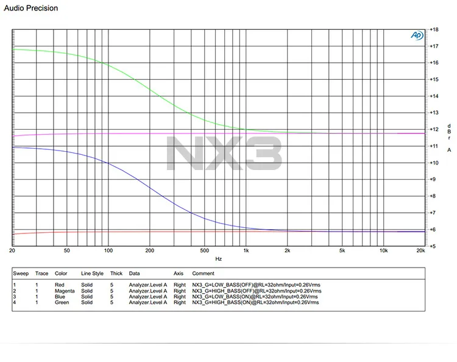Click the 20k frequency axis label
This screenshot has height=362, width=457.
[x=420, y=250]
